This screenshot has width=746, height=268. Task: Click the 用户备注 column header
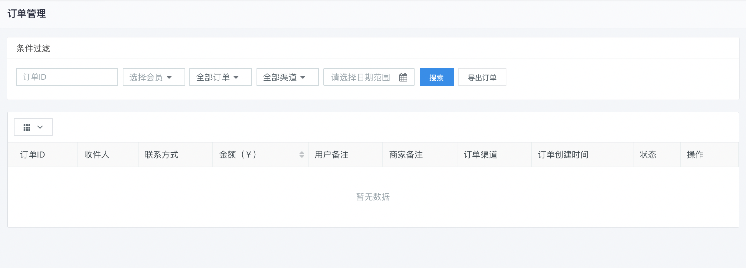(332, 155)
